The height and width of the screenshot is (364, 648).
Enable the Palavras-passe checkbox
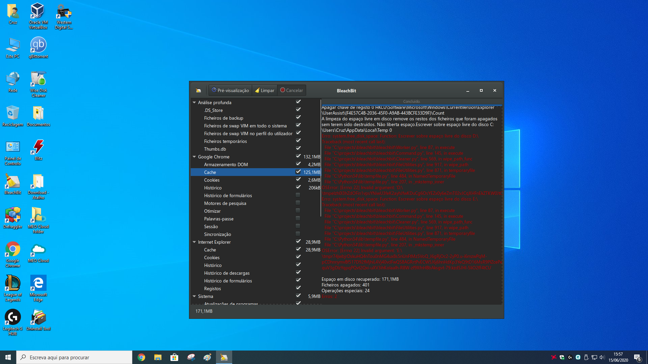pos(298,218)
